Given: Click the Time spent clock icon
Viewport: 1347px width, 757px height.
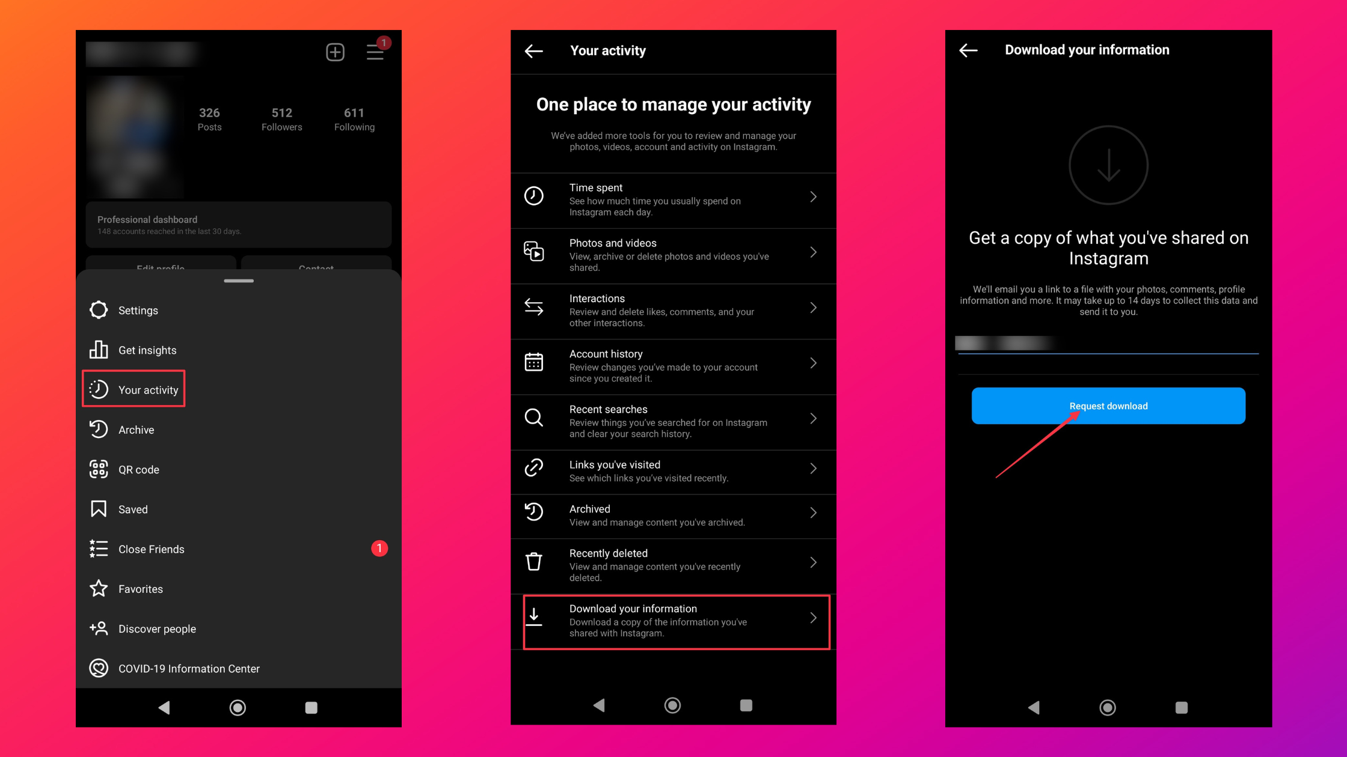Looking at the screenshot, I should [x=536, y=194].
